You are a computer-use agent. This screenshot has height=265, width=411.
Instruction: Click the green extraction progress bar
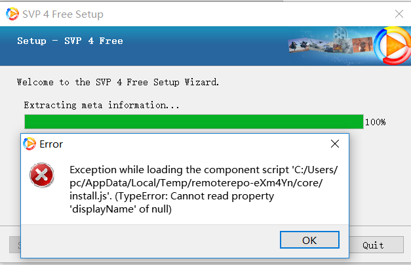pos(193,121)
